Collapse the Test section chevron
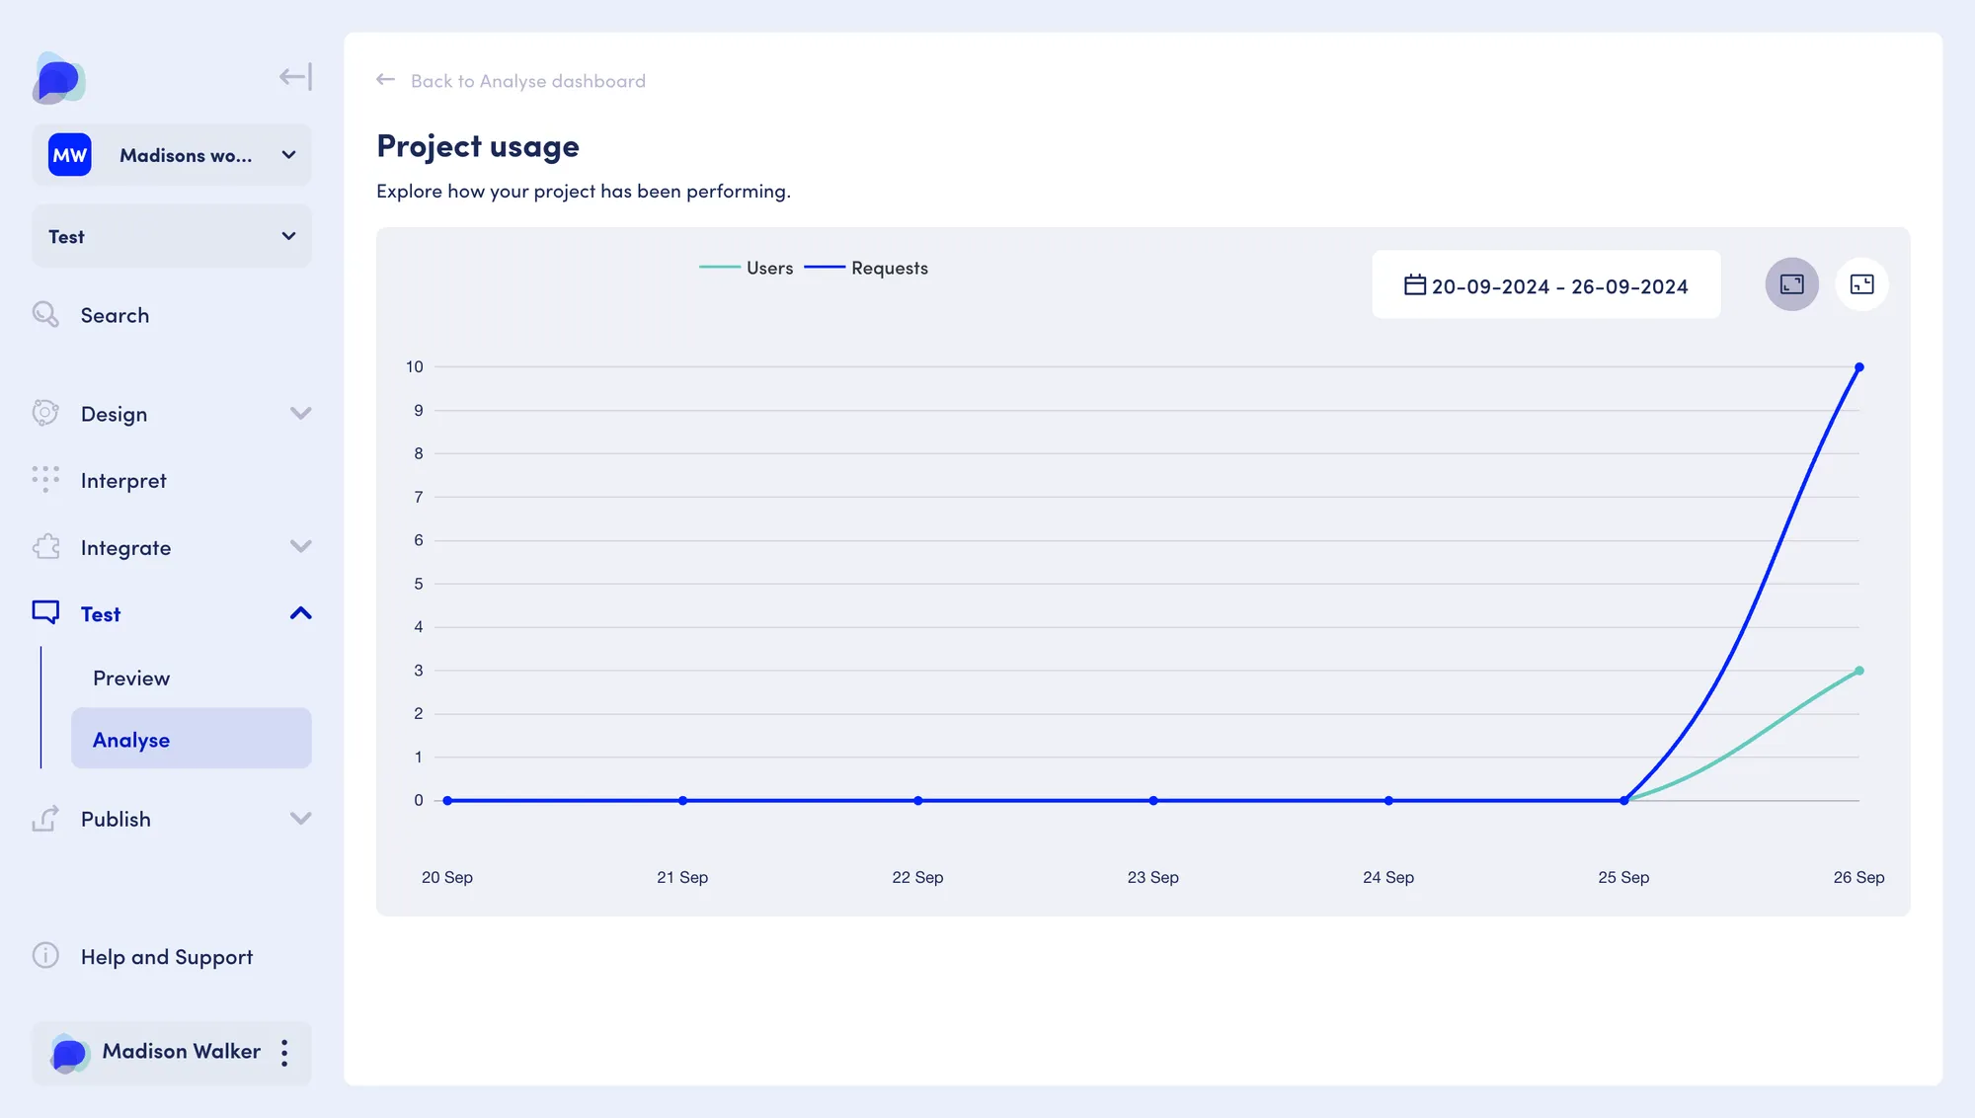The image size is (1975, 1118). pos(301,613)
